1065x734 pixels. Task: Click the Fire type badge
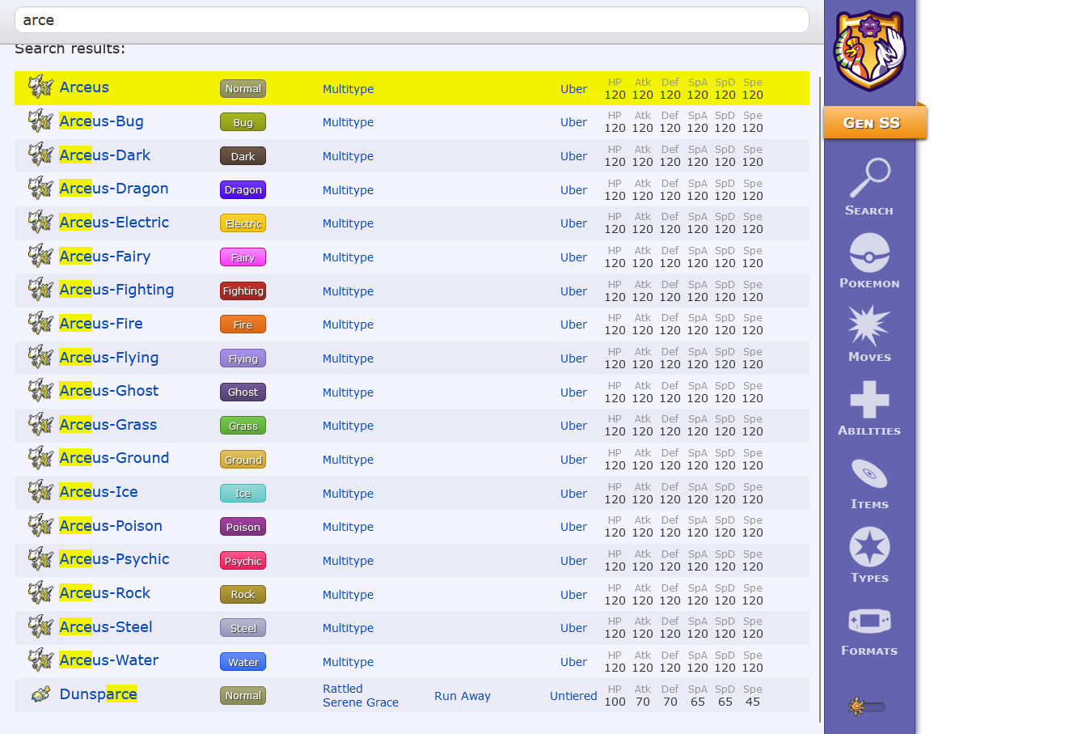(x=243, y=325)
